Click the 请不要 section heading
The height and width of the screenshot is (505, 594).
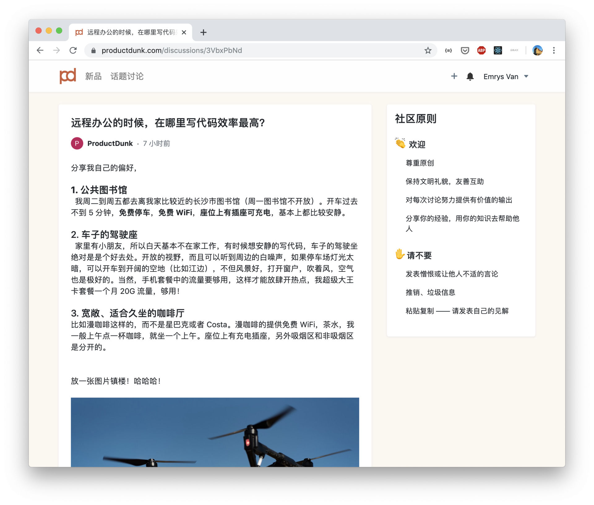pos(419,255)
